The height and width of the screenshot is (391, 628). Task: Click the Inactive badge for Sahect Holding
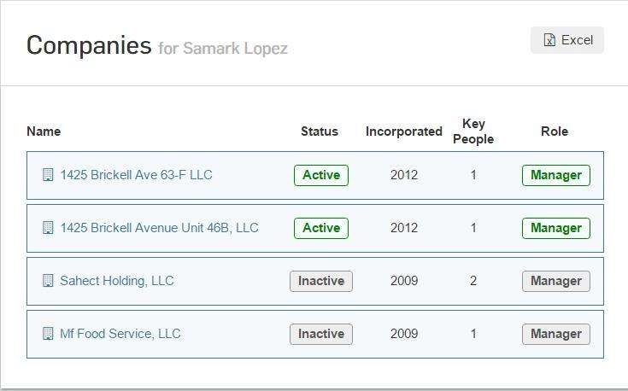(321, 281)
